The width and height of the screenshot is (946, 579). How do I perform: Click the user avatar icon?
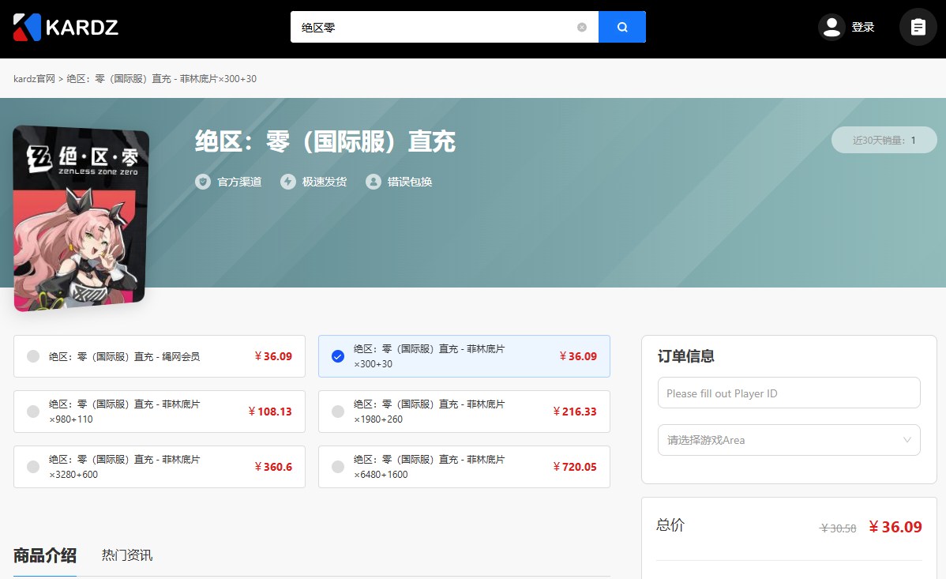(832, 27)
